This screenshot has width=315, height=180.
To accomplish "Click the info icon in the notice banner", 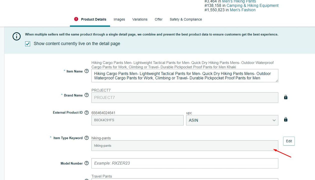I will click(17, 36).
